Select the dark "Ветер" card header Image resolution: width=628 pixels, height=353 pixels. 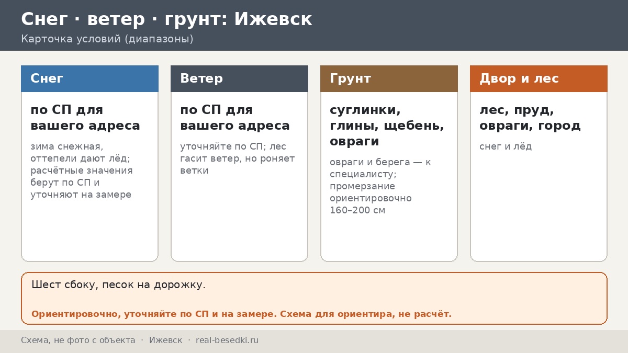click(x=239, y=78)
